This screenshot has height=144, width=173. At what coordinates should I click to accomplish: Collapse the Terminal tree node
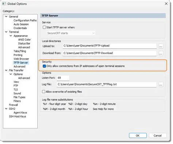tap(6, 32)
